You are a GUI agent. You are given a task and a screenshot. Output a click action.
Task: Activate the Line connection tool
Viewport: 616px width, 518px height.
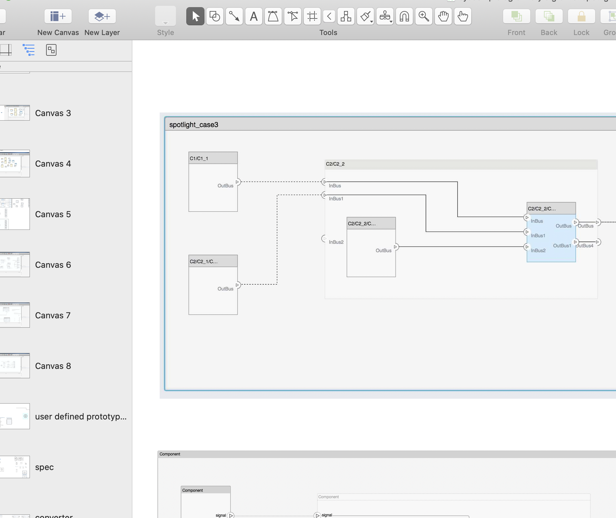tap(234, 16)
